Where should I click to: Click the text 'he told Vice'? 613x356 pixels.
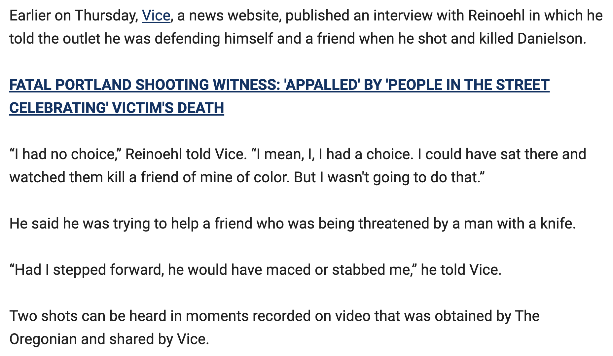(461, 270)
